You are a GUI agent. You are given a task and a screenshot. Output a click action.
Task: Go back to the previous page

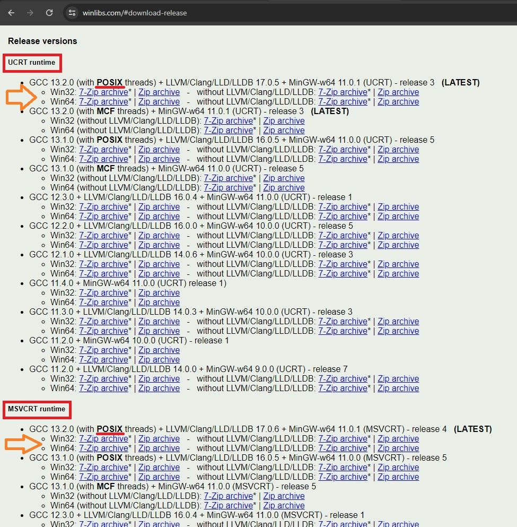[11, 13]
